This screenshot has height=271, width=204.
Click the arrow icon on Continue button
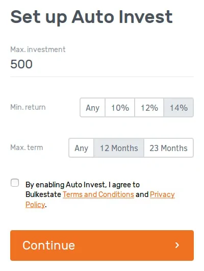(x=177, y=245)
